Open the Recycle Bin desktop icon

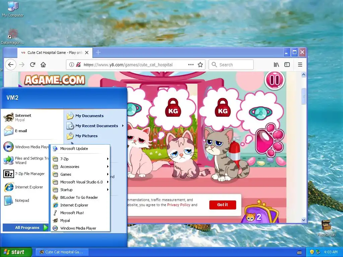pyautogui.click(x=326, y=228)
